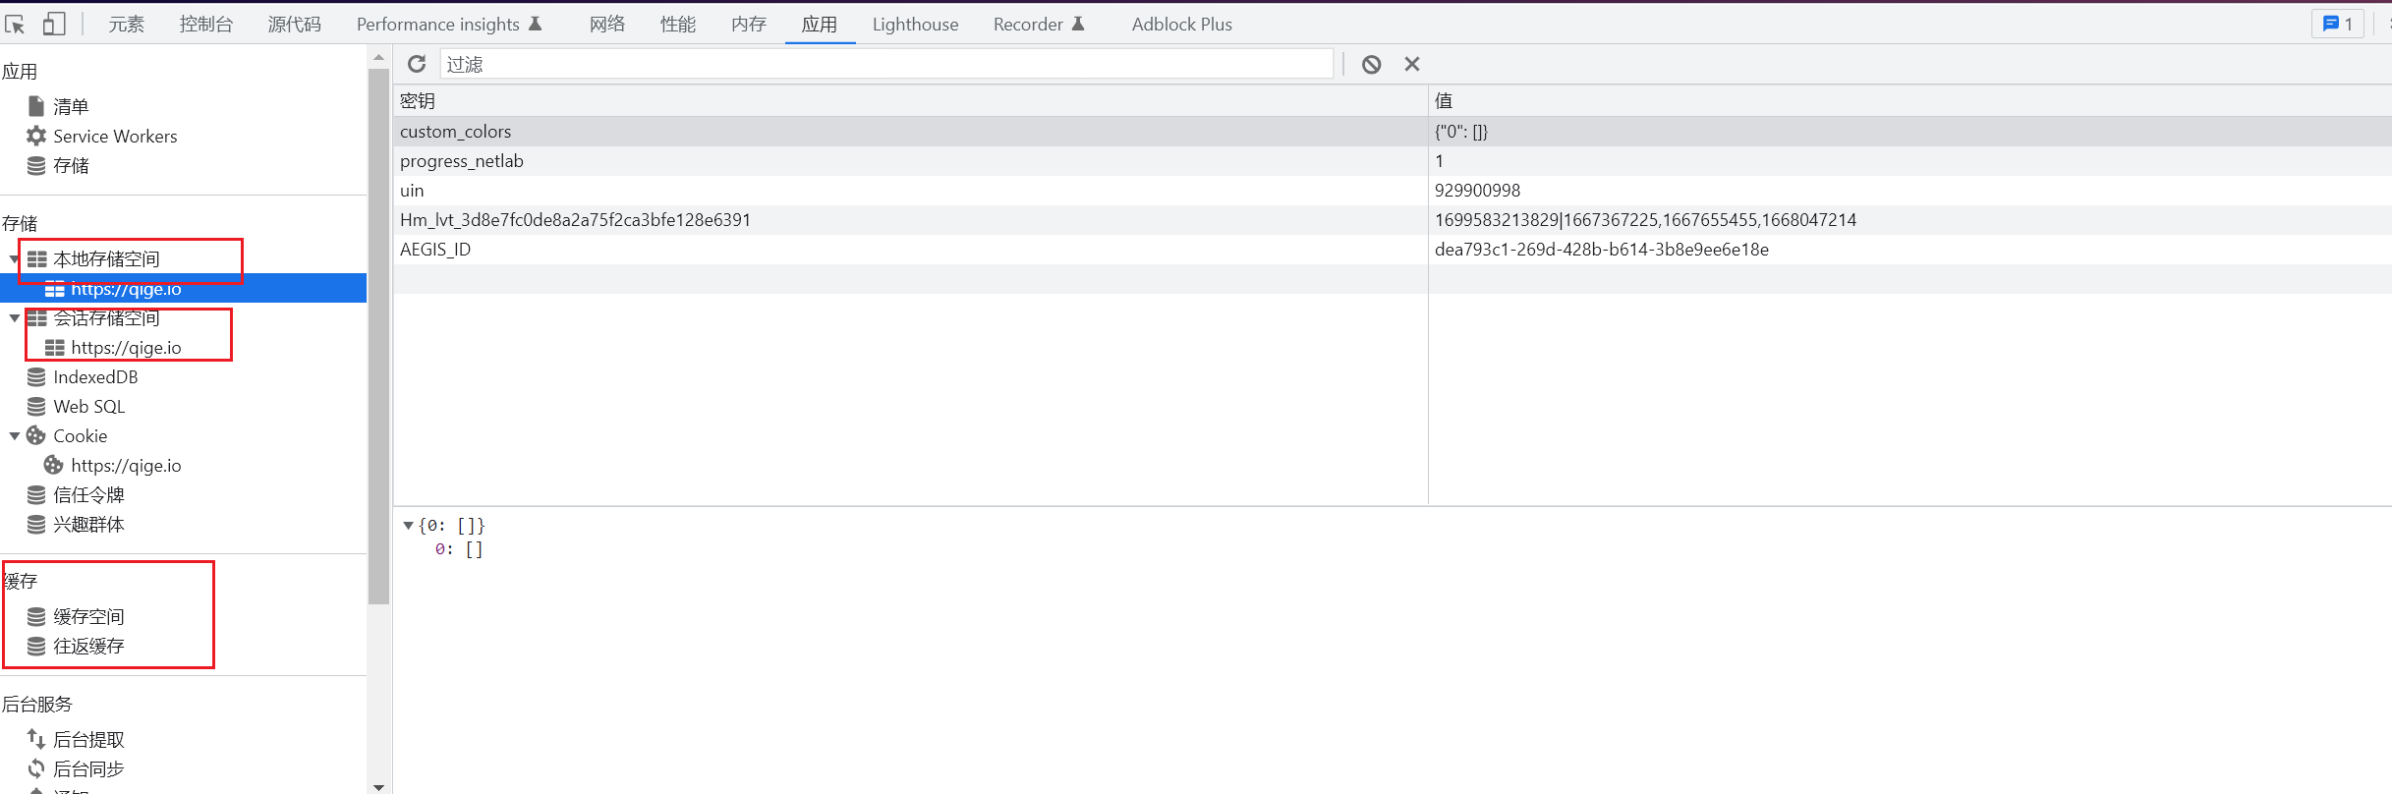Click the value 929900998
Image resolution: width=2392 pixels, height=794 pixels.
click(1477, 190)
